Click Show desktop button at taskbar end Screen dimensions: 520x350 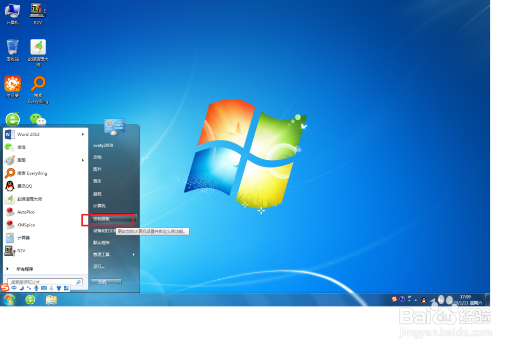(488, 300)
